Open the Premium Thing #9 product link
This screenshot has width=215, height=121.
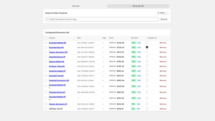tap(57, 66)
